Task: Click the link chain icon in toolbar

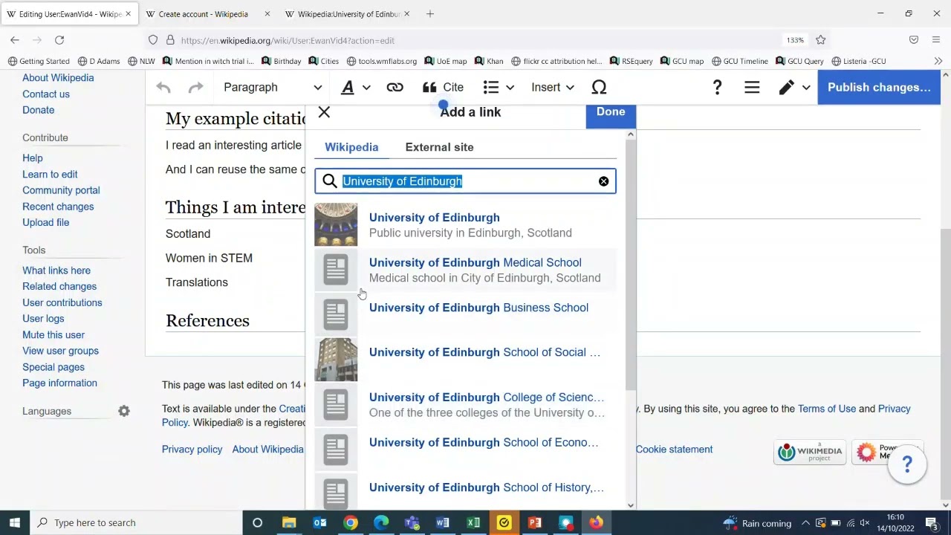Action: click(395, 88)
